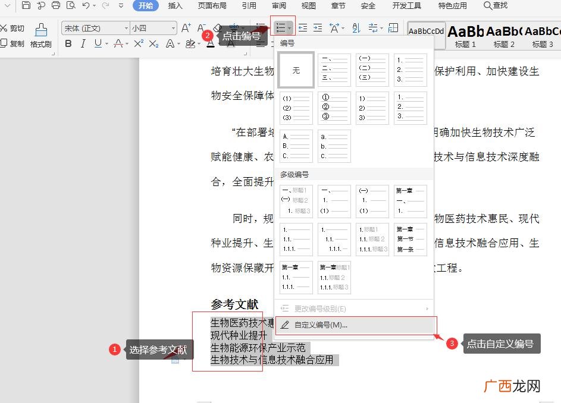Open the 页面布局 ribbon tab

click(212, 5)
